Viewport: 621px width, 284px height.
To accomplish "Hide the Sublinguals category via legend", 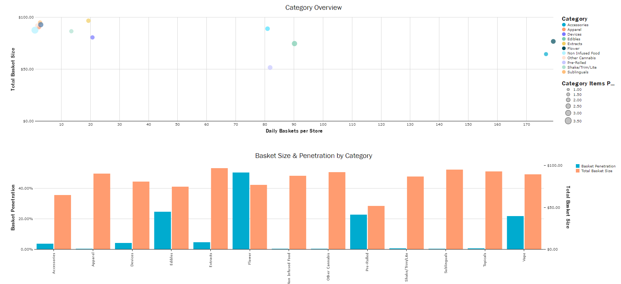I will coord(577,72).
